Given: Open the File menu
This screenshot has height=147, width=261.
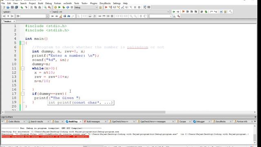Looking at the screenshot, I should click(x=3, y=3).
